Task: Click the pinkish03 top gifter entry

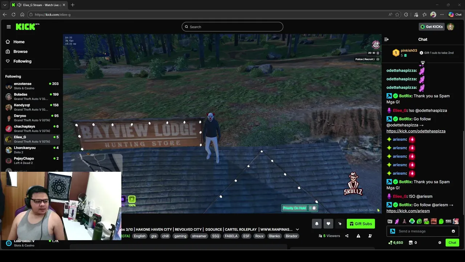Action: click(x=405, y=53)
